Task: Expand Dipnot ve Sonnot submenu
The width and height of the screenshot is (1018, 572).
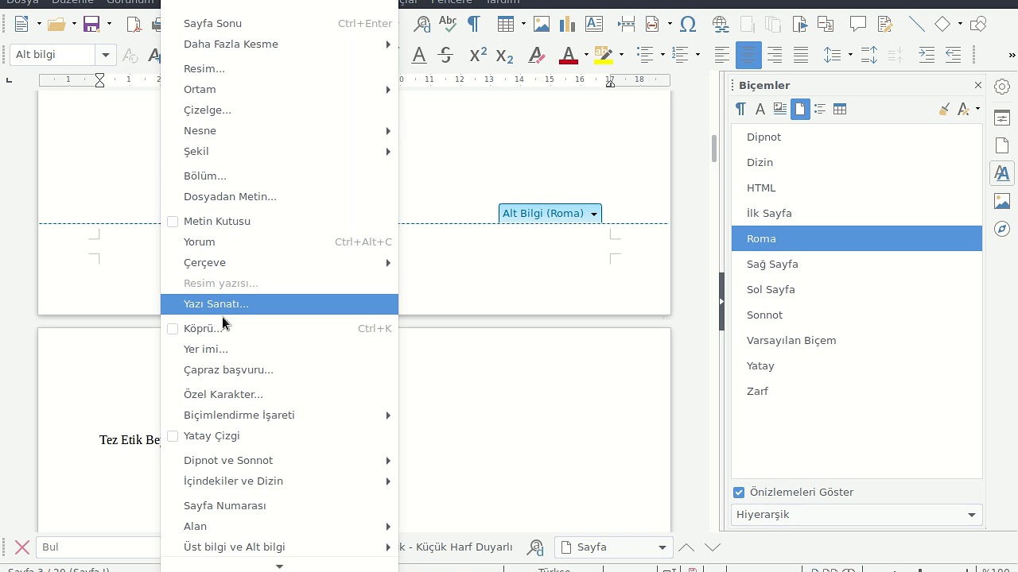Action: pyautogui.click(x=279, y=460)
